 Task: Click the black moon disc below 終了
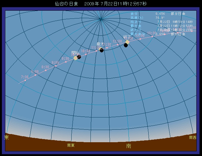pyautogui.click(x=126, y=45)
